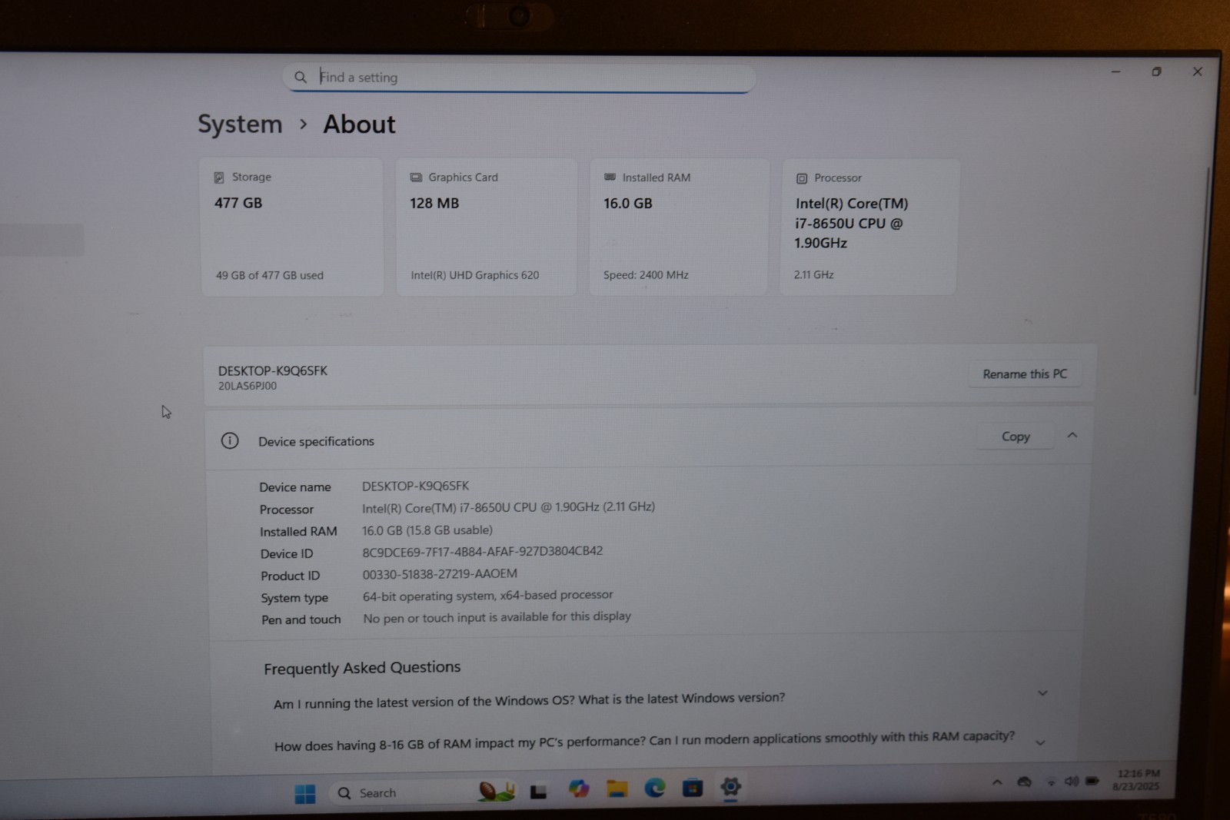
Task: Click the Speed: 2400 MHz text
Action: (646, 275)
